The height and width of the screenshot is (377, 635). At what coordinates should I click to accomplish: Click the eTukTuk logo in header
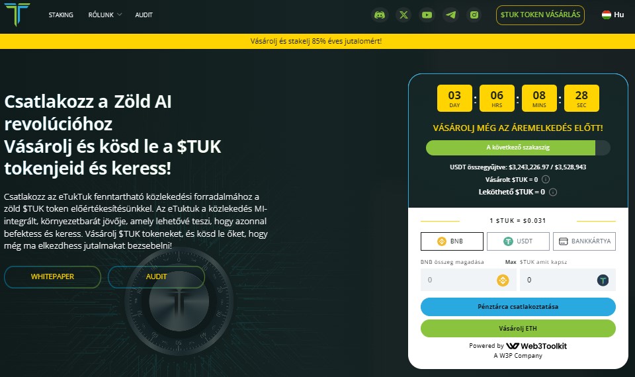(17, 15)
